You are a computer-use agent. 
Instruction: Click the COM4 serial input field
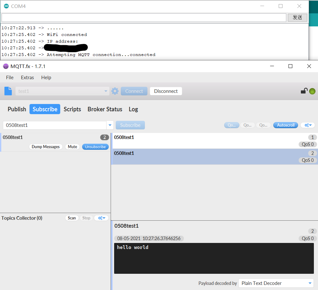coord(144,18)
